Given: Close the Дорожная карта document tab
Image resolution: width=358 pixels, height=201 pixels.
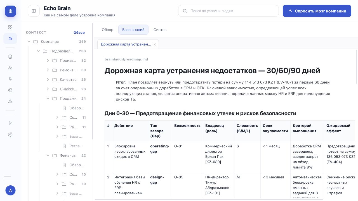Looking at the screenshot, I should point(155,44).
